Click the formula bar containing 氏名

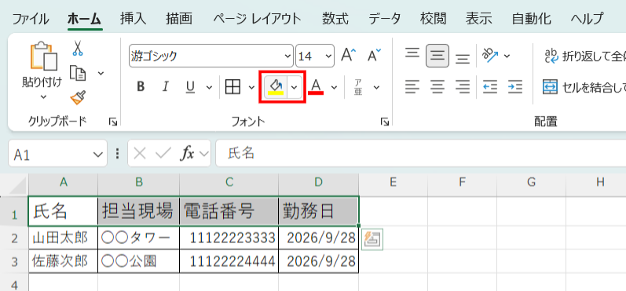421,153
